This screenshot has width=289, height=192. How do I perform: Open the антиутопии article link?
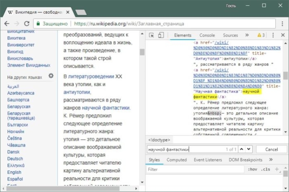[77, 92]
